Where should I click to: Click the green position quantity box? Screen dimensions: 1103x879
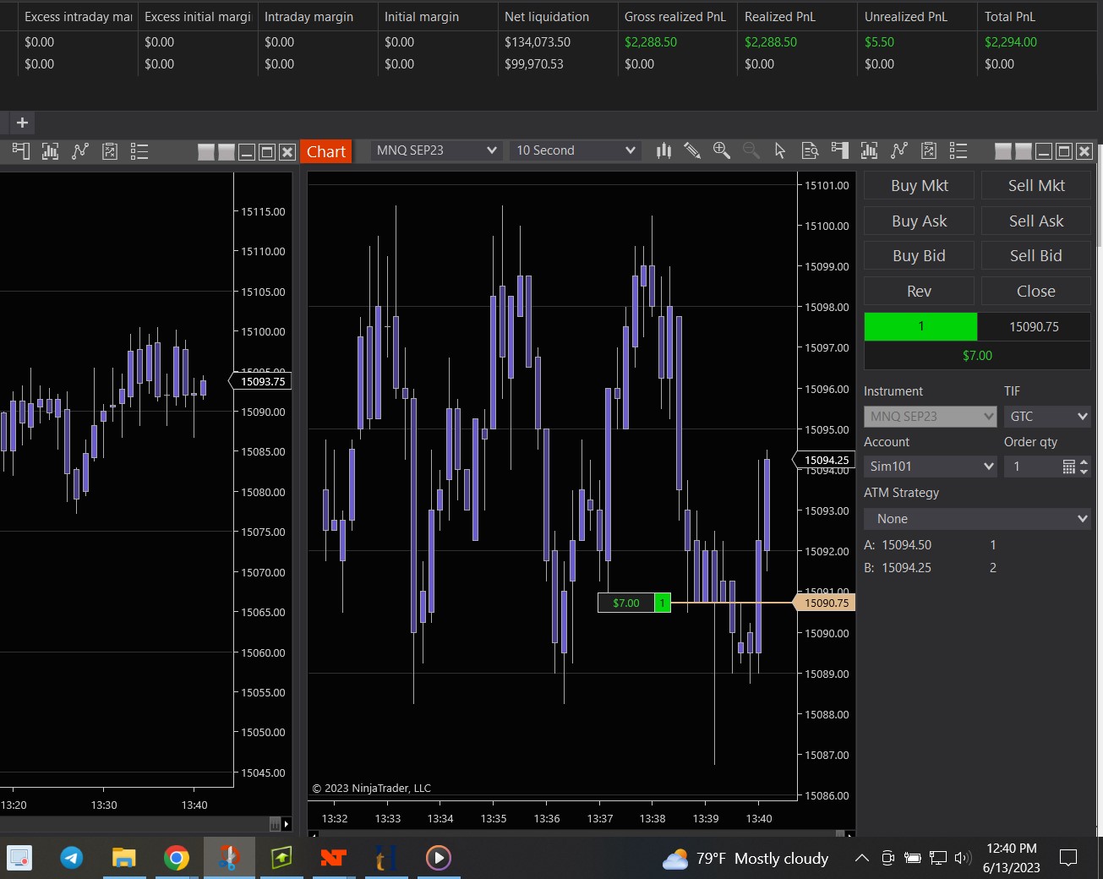(920, 326)
